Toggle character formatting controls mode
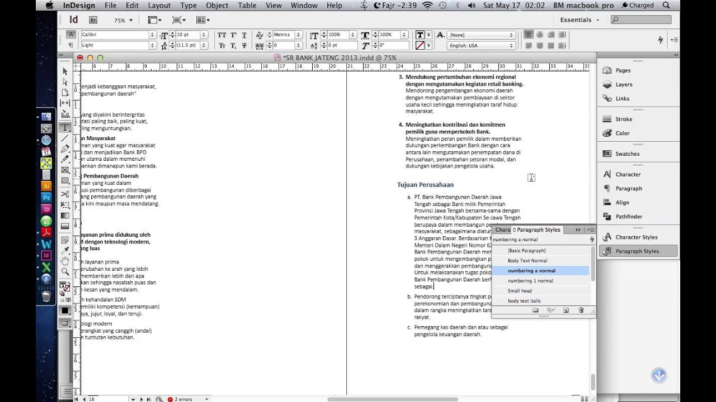716x402 pixels. (x=71, y=35)
